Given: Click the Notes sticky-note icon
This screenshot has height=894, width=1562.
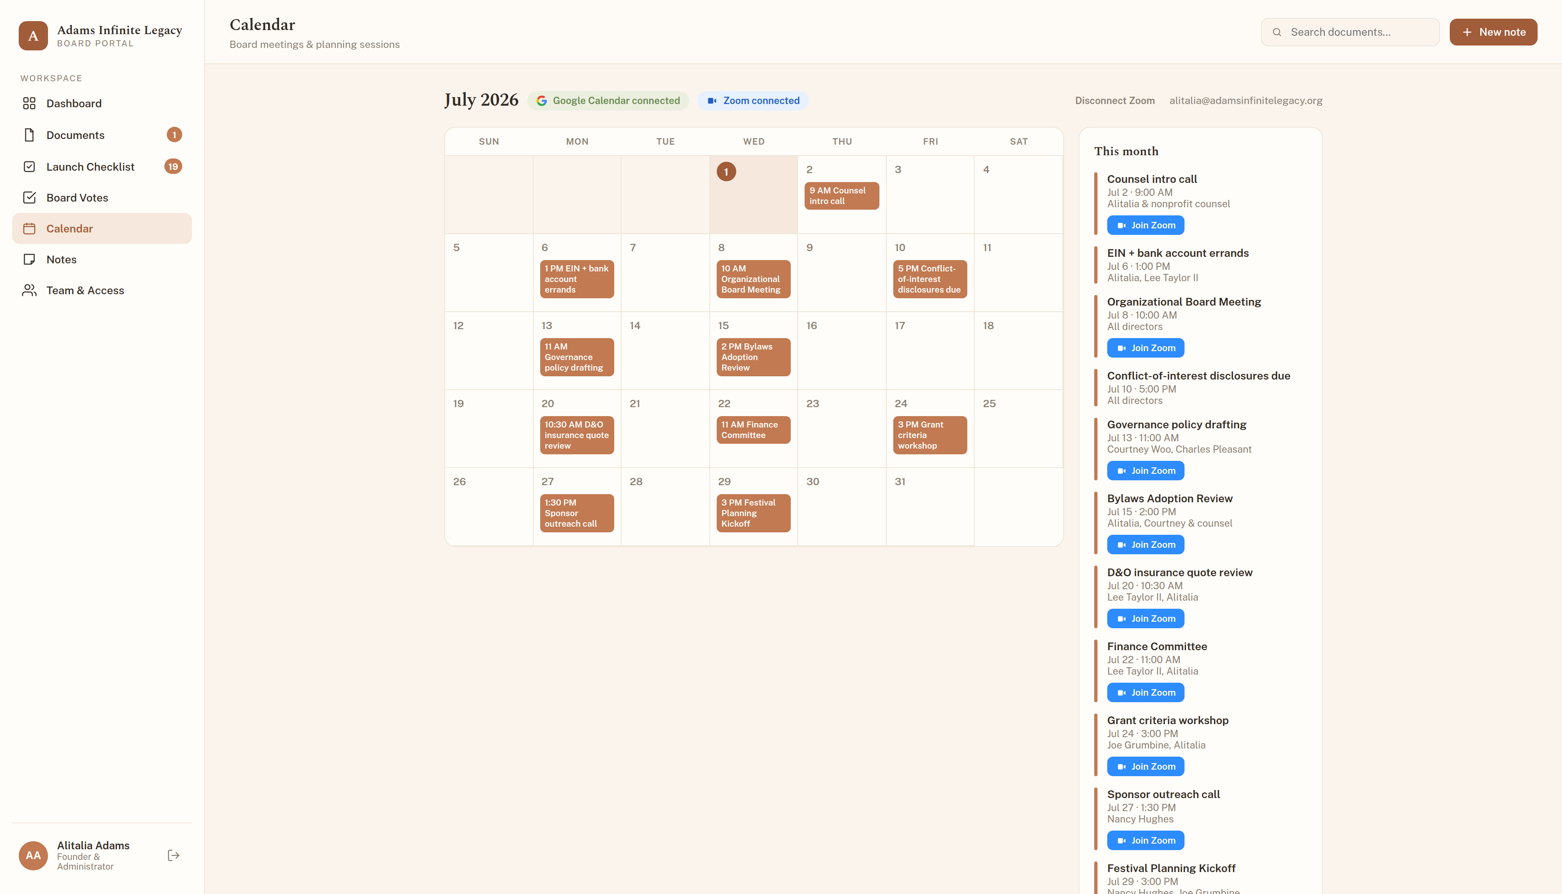Looking at the screenshot, I should pos(29,259).
